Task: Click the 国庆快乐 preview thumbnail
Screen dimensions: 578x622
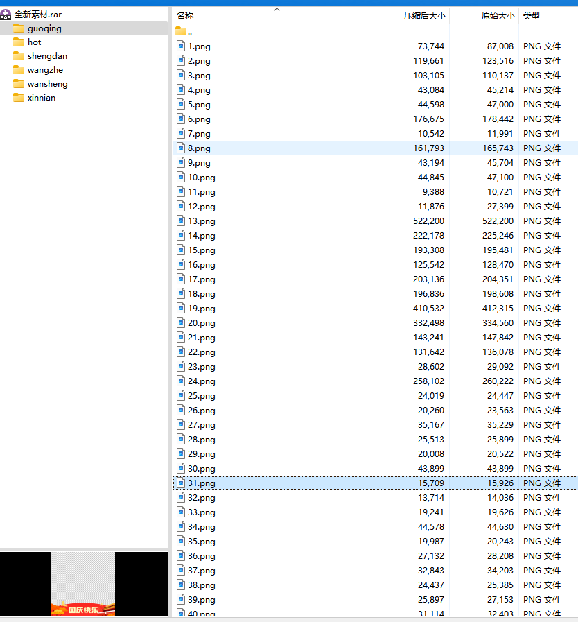Action: point(83,584)
